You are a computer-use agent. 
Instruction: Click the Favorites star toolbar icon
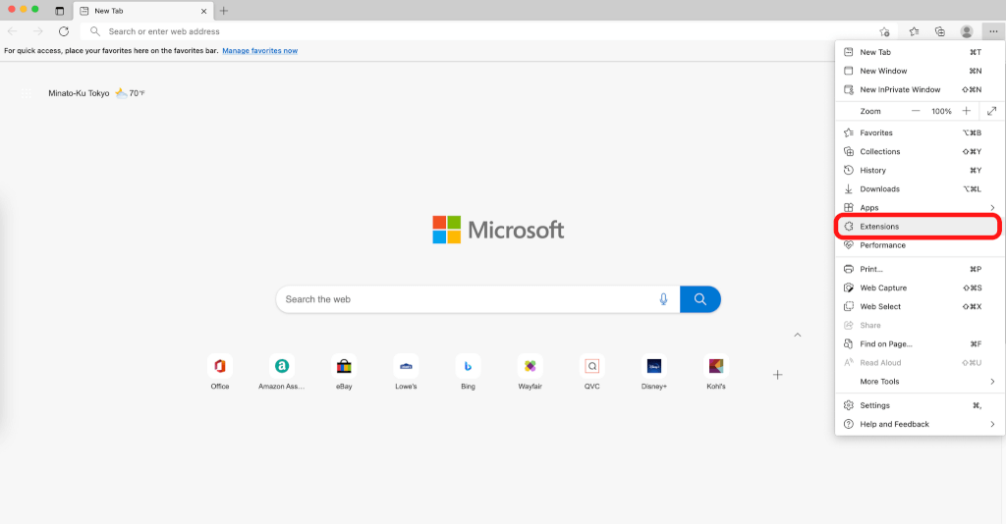click(914, 31)
